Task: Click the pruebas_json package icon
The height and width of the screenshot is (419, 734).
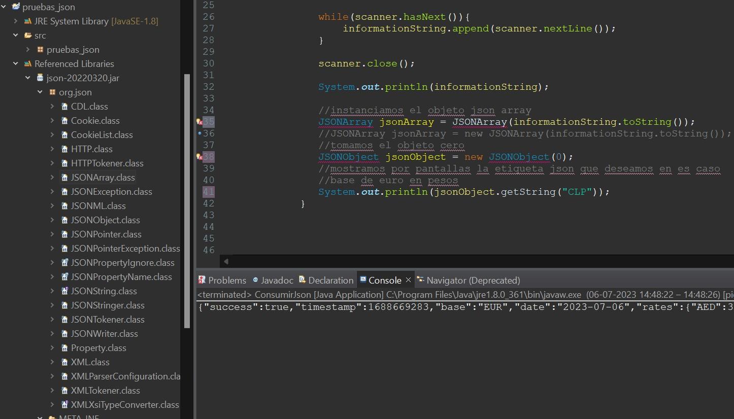Action: pos(40,50)
